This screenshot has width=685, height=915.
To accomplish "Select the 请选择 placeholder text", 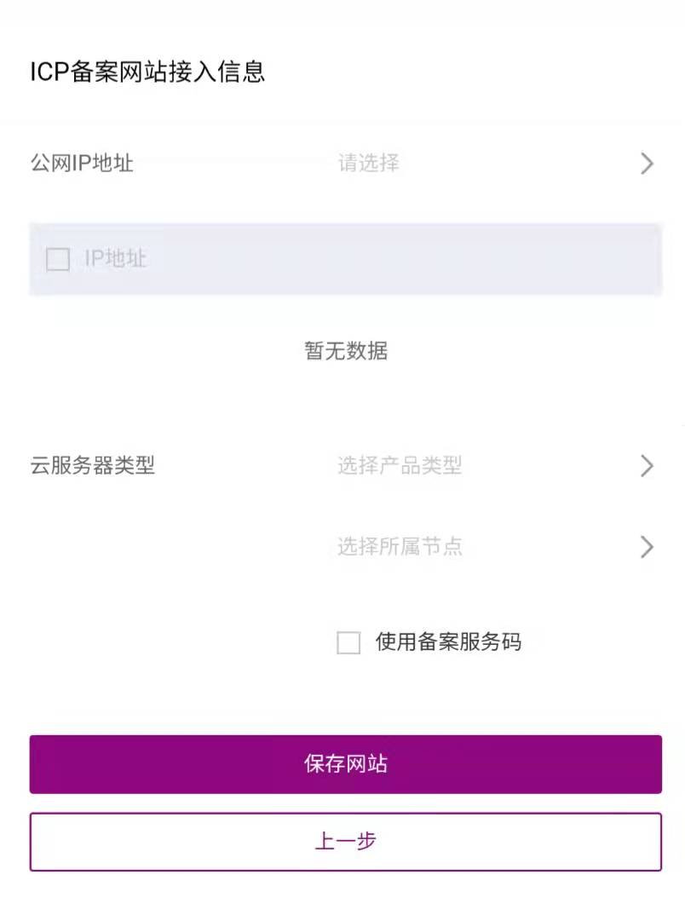I will click(x=369, y=164).
